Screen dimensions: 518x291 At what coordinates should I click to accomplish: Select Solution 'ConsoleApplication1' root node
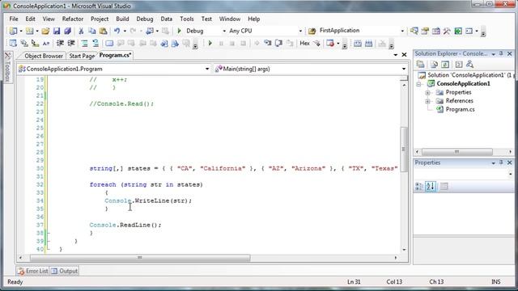[x=466, y=75]
